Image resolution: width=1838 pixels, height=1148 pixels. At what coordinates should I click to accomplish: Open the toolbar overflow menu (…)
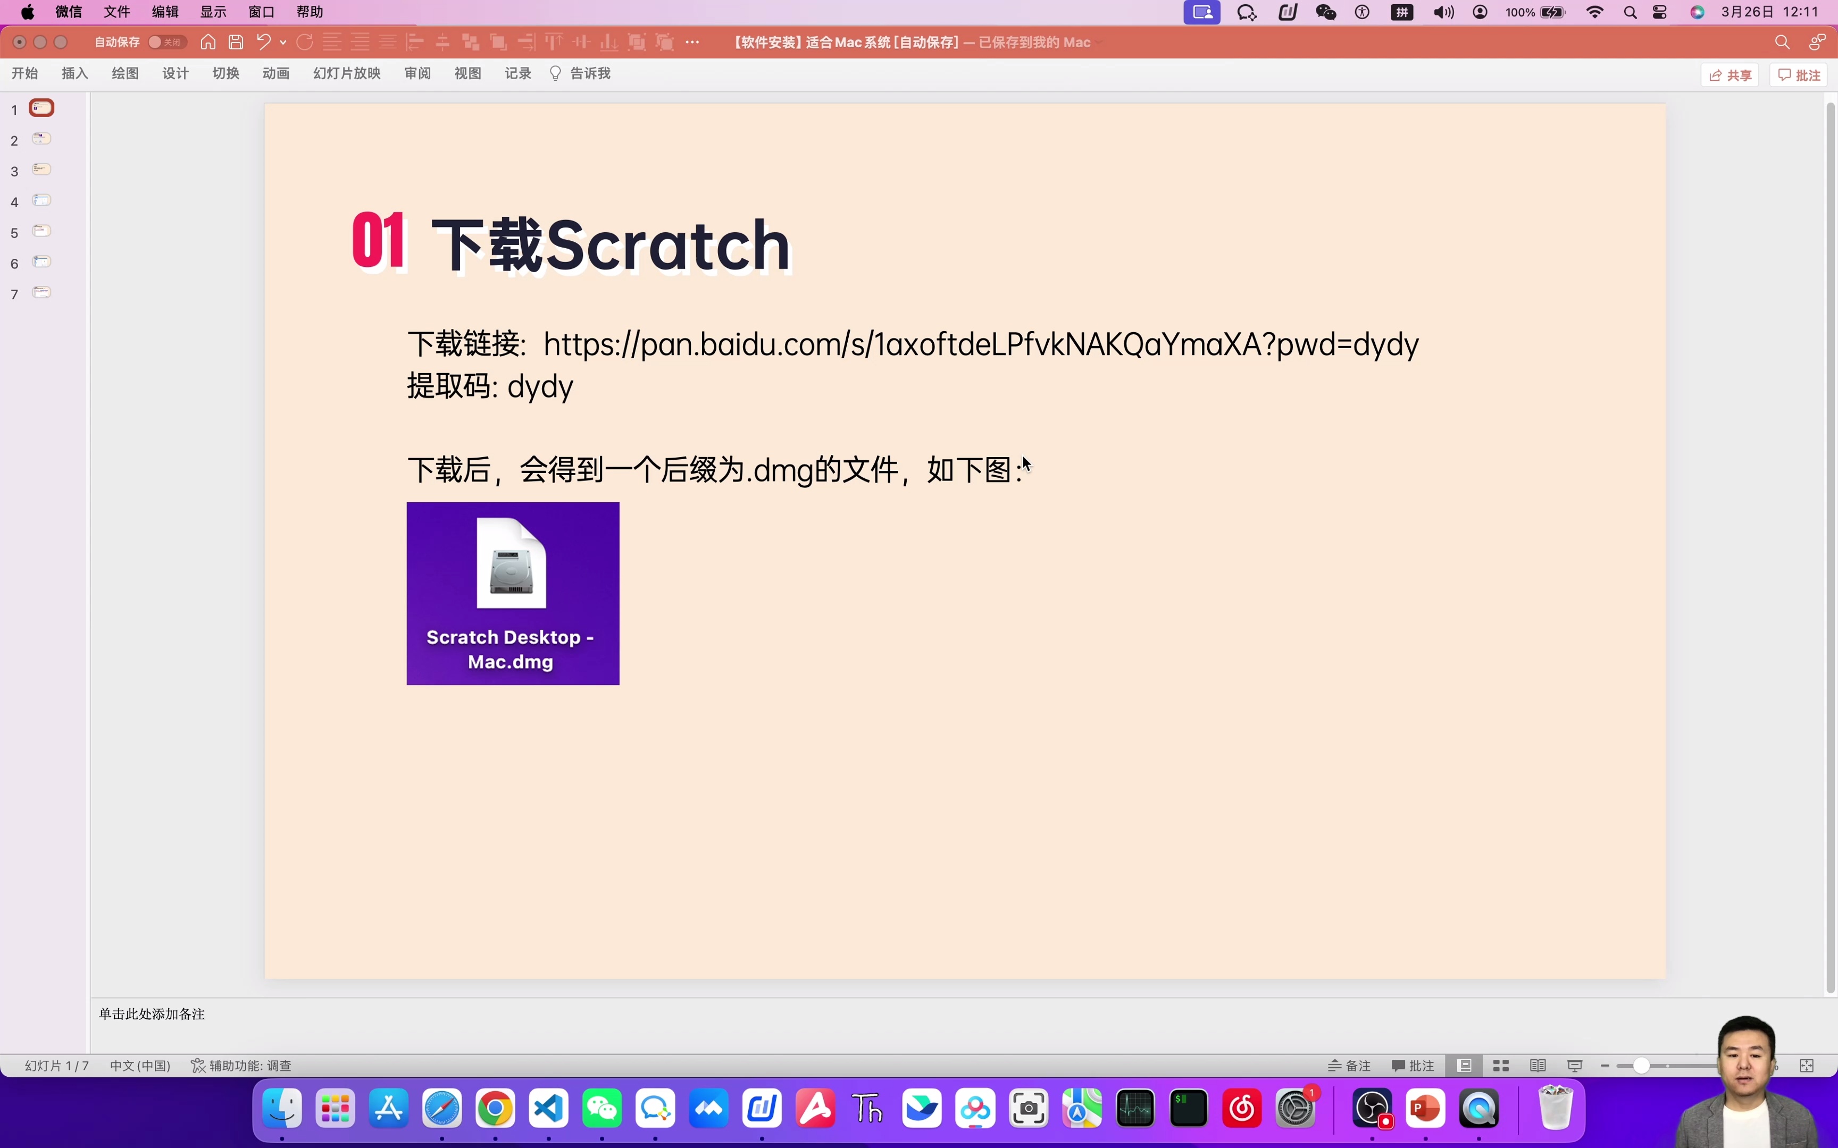click(692, 42)
